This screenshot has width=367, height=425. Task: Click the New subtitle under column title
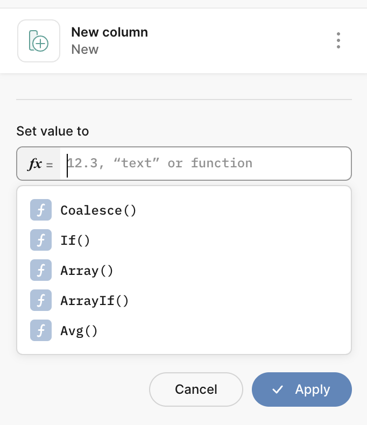[x=85, y=49]
